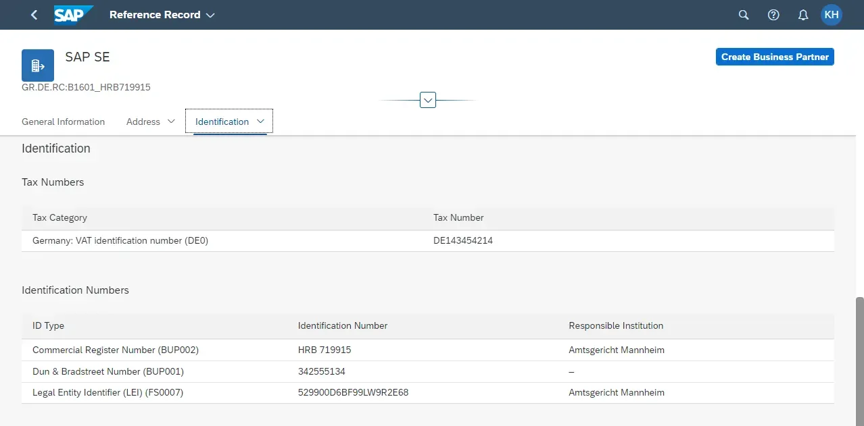Image resolution: width=864 pixels, height=426 pixels.
Task: Open the KH user avatar menu
Action: click(x=832, y=15)
